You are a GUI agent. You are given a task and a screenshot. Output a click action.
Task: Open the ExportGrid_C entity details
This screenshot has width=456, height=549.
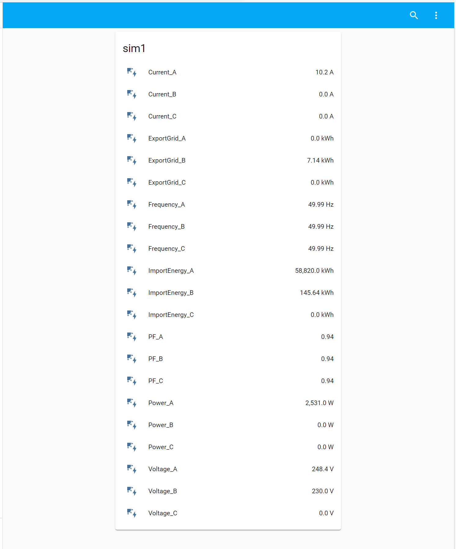click(167, 182)
